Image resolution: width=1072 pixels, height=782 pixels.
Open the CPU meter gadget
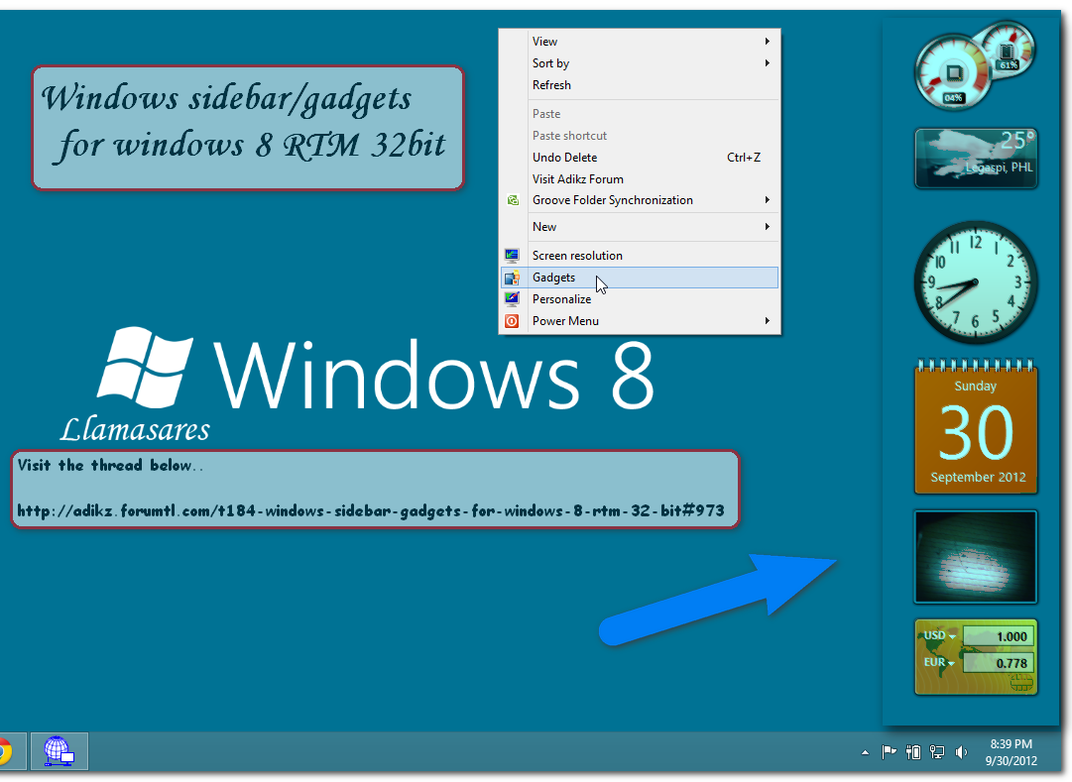tap(953, 73)
